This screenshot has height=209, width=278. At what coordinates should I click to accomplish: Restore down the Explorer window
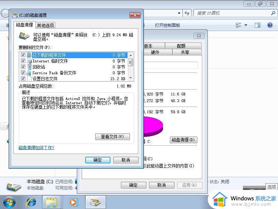point(260,3)
